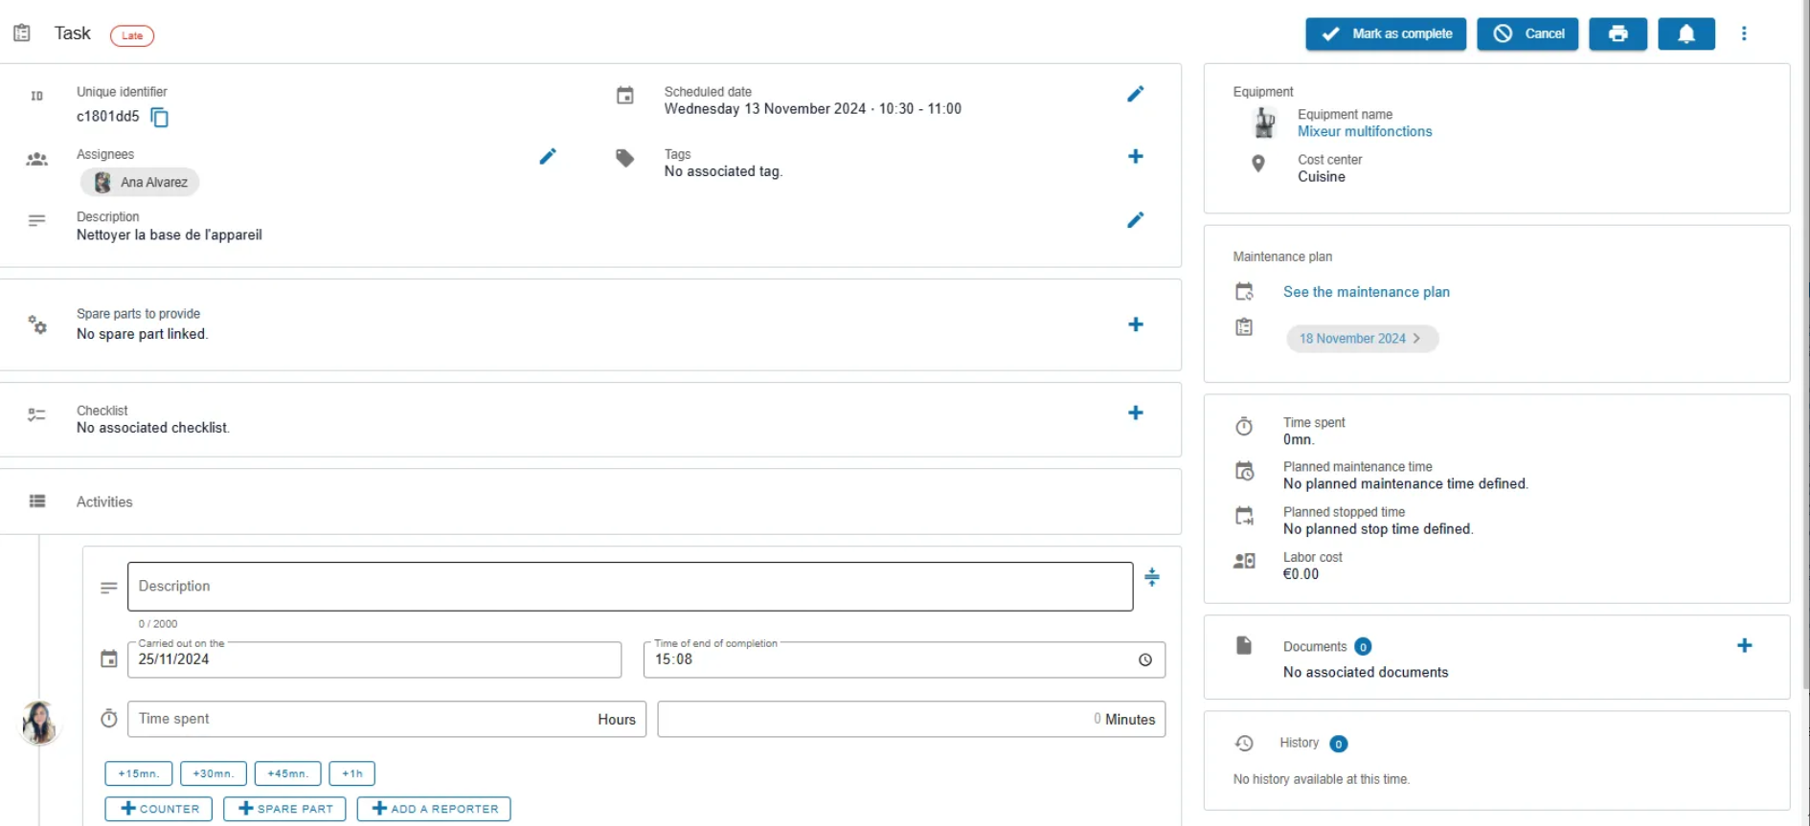Click the Carried out on date field

(x=374, y=659)
